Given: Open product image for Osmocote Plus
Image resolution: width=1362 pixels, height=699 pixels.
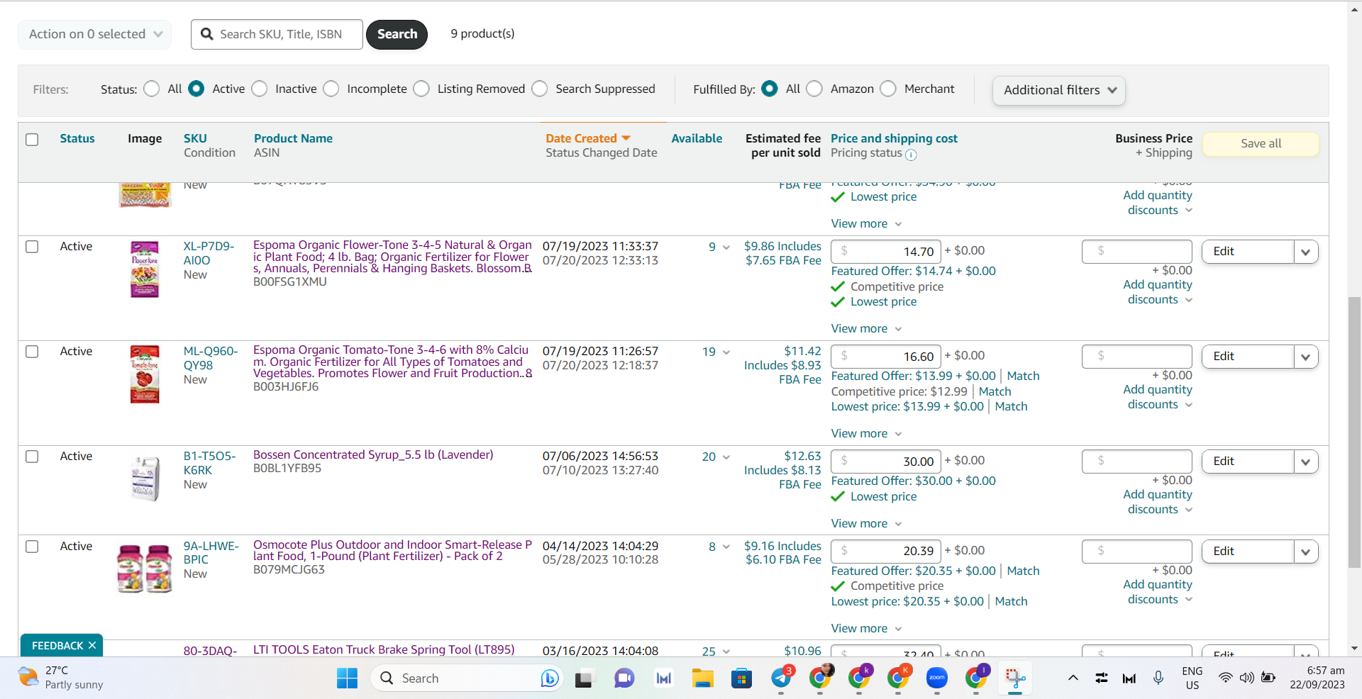Looking at the screenshot, I should click(145, 569).
